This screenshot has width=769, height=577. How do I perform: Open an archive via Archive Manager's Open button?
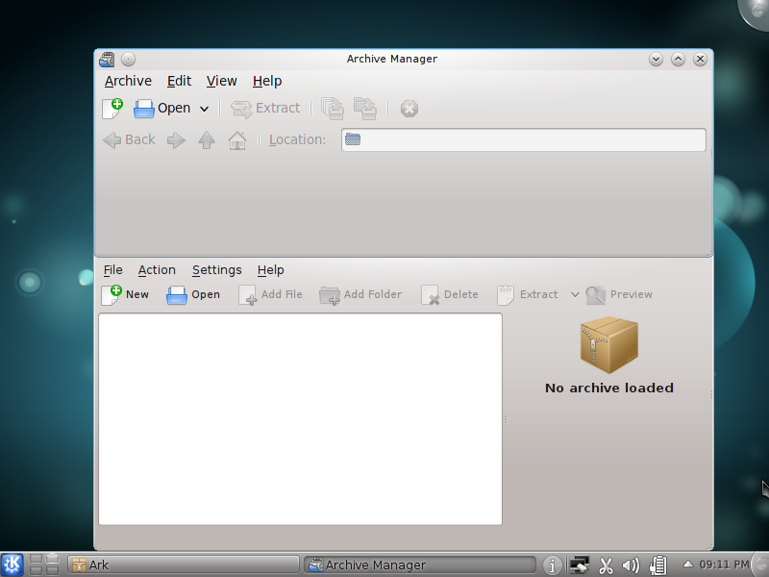pyautogui.click(x=162, y=108)
